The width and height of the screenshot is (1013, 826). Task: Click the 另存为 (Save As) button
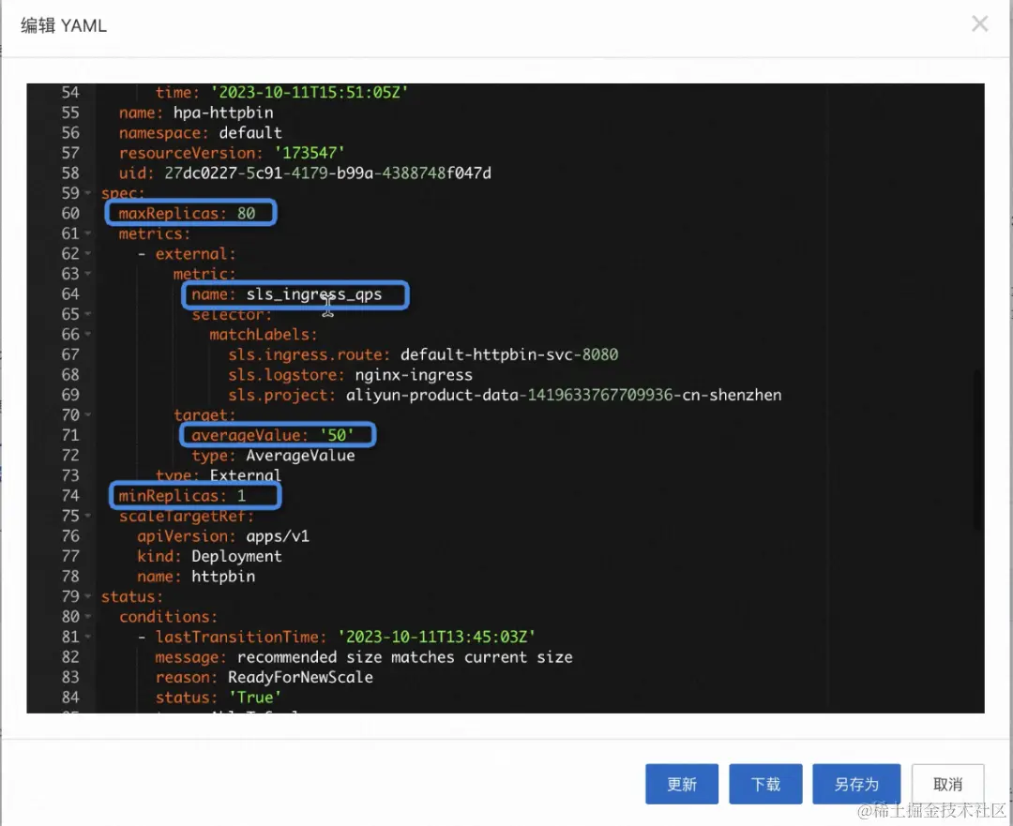(x=856, y=784)
